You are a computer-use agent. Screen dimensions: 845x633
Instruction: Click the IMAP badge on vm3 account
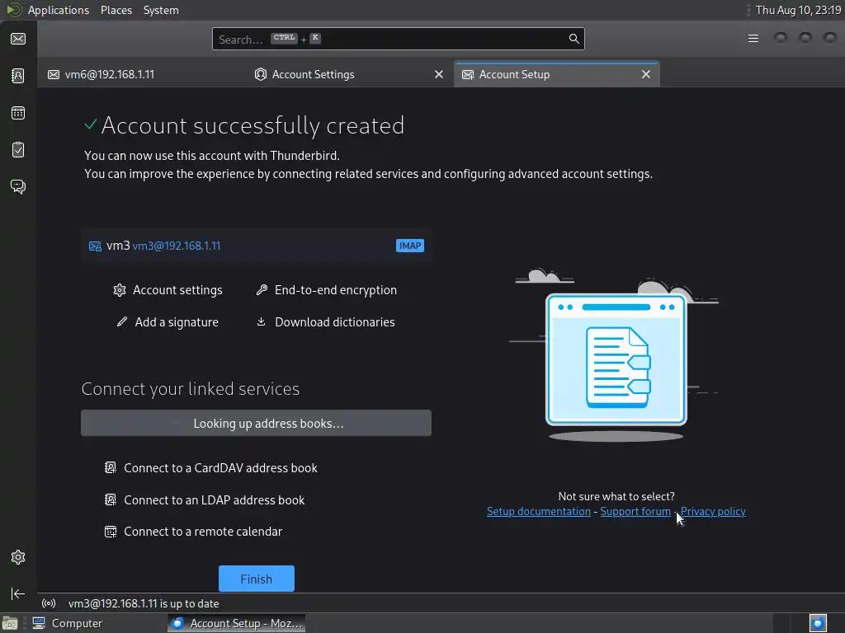click(x=409, y=246)
